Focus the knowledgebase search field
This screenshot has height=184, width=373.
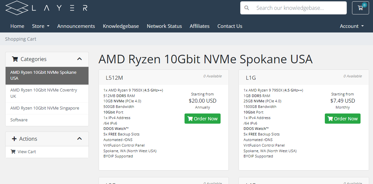tap(293, 8)
